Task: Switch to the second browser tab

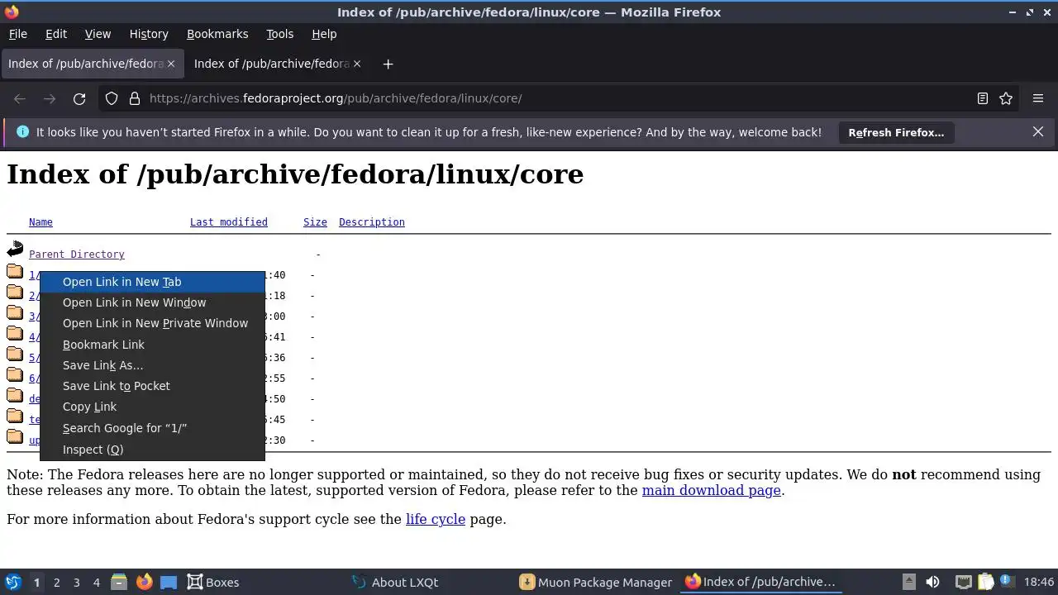Action: click(x=278, y=64)
